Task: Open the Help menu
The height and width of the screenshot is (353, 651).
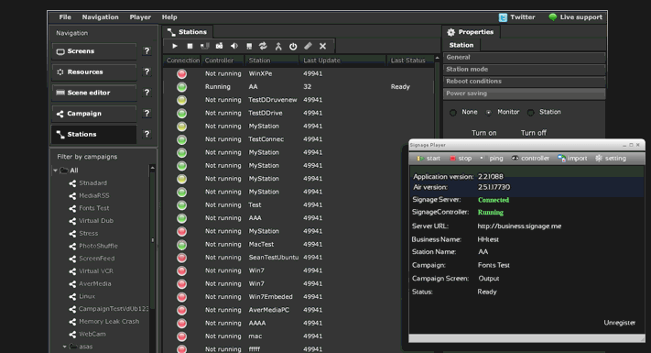Action: (x=169, y=17)
